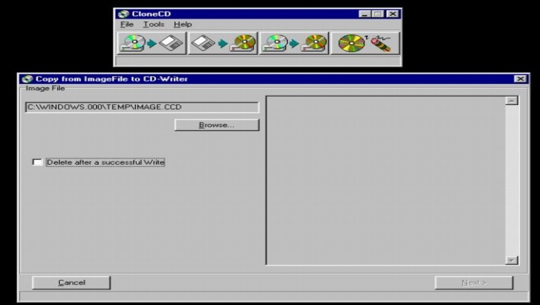Click the Cancel button

coord(71,283)
